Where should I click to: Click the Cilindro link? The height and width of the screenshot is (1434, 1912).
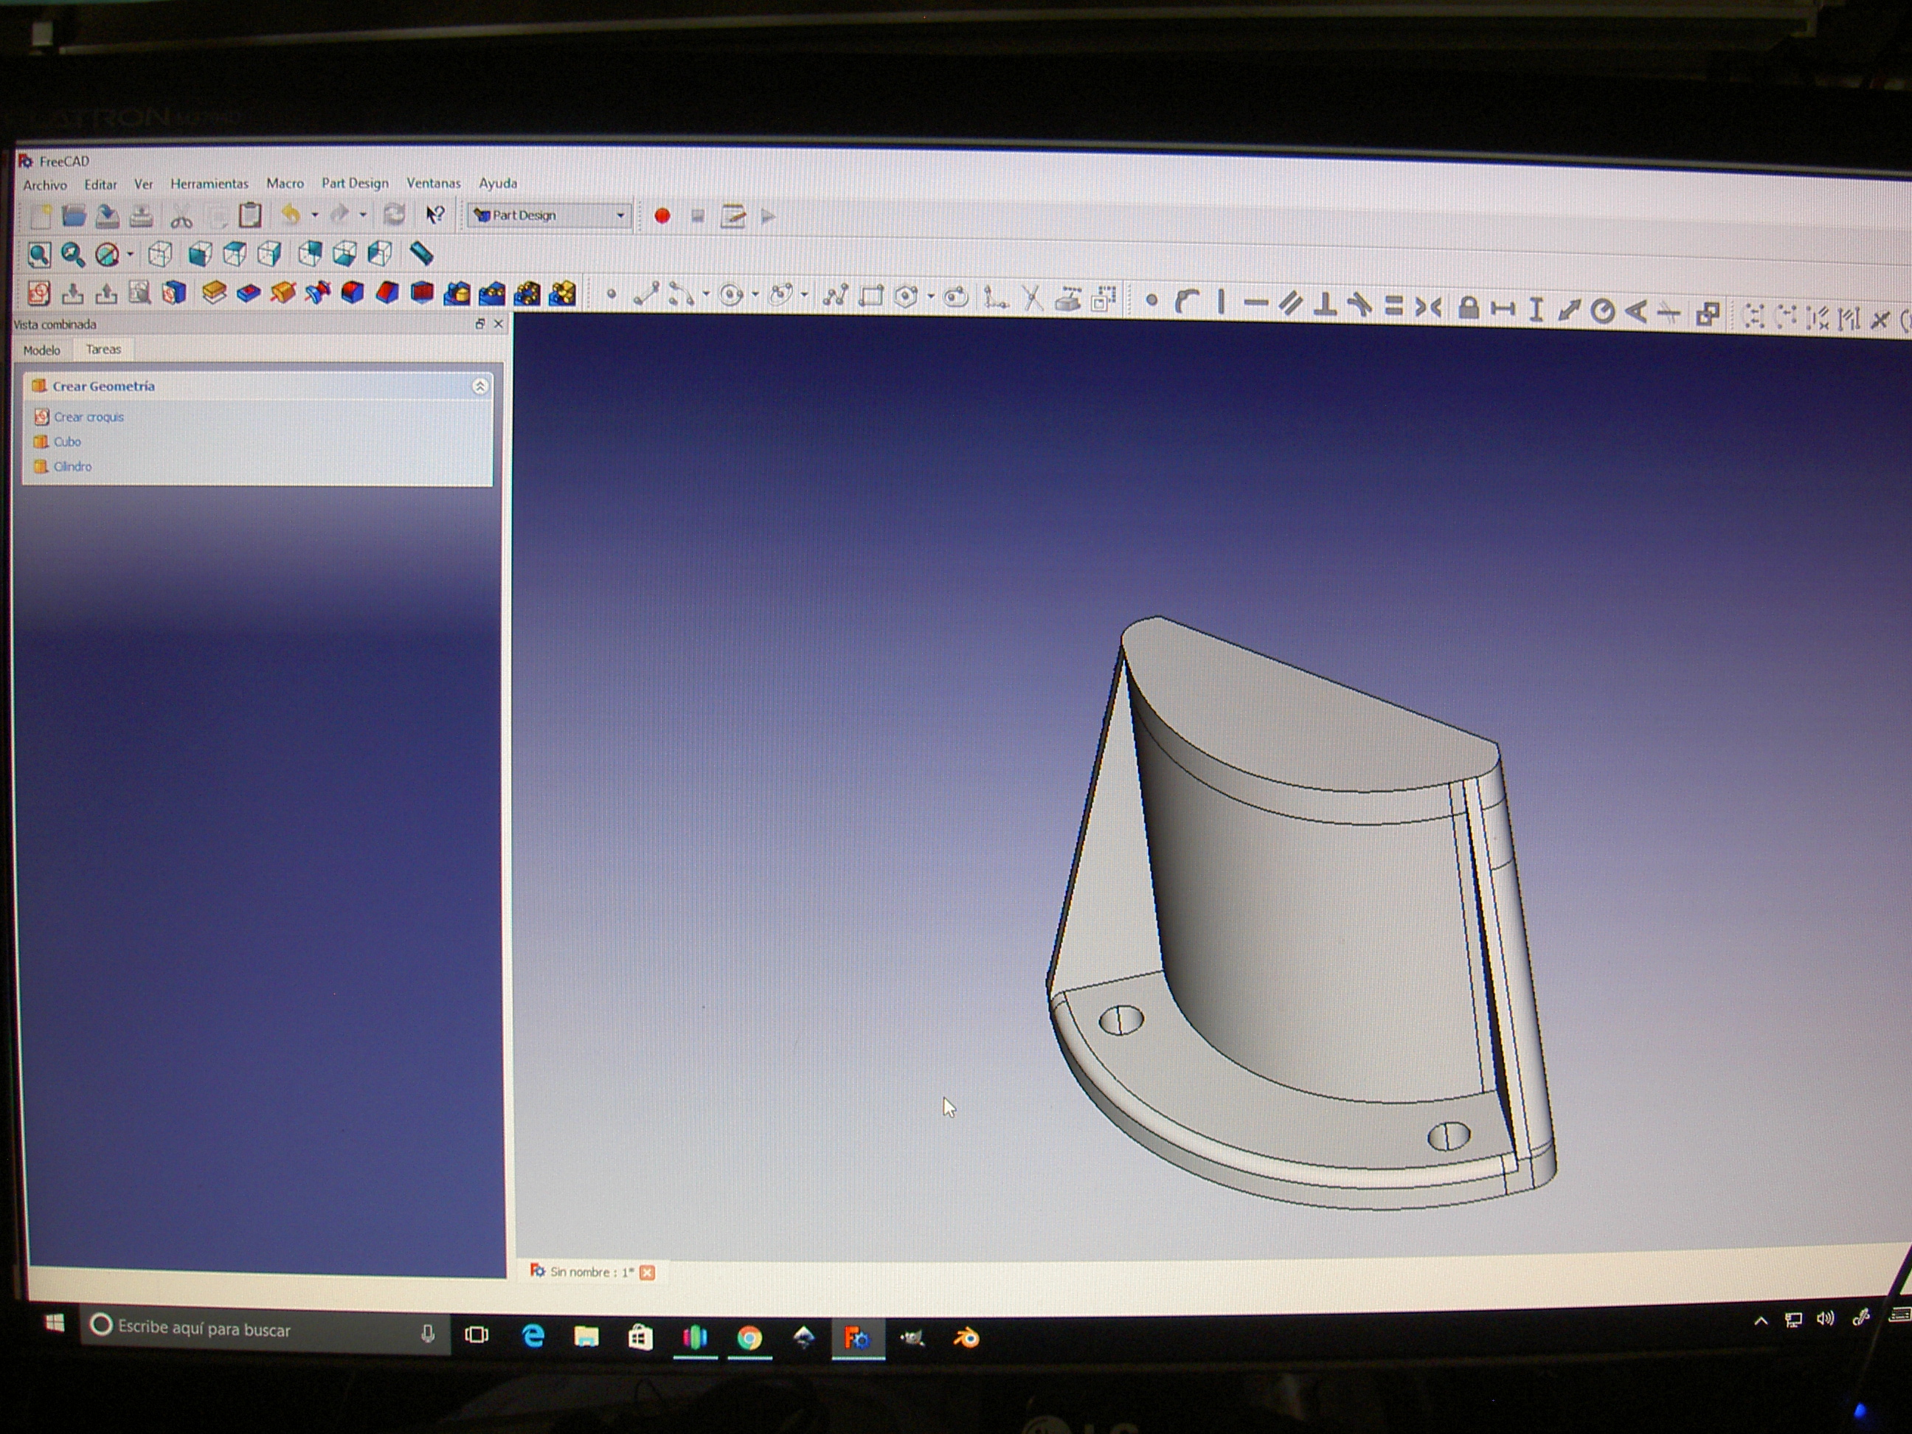[72, 467]
